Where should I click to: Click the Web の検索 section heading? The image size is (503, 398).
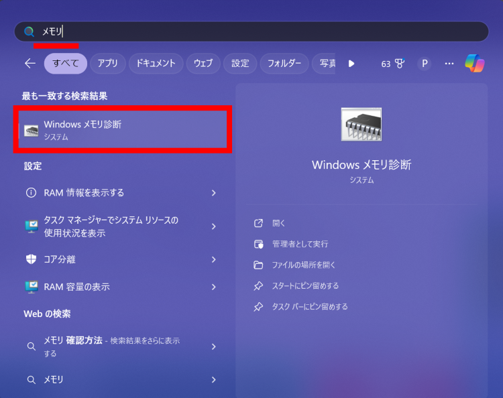(47, 314)
